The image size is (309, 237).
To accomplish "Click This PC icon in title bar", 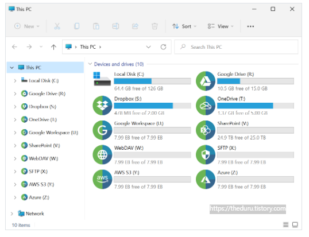I will (11, 9).
